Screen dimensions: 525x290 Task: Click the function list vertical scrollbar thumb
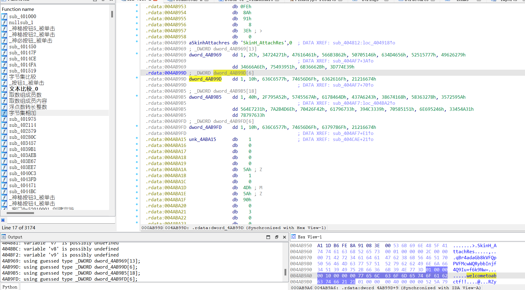(x=112, y=14)
